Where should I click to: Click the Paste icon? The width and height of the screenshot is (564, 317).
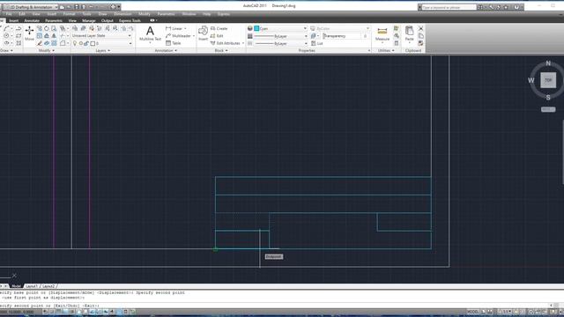pos(409,33)
